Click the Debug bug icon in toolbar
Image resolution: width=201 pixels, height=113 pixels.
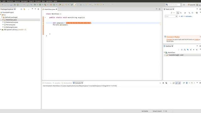(x=35, y=5)
